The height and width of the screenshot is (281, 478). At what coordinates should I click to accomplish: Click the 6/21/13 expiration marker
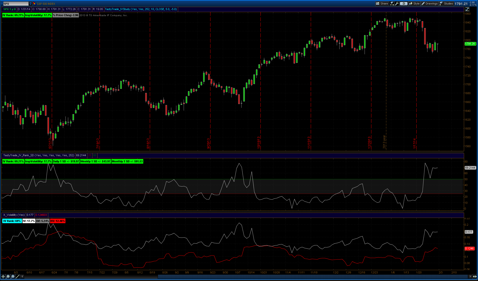click(50, 143)
